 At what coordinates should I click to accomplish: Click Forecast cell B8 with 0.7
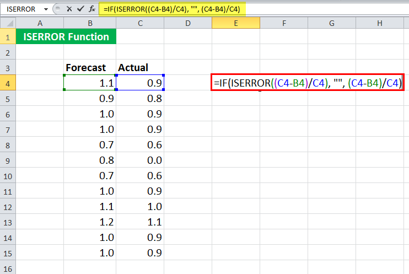pyautogui.click(x=90, y=144)
